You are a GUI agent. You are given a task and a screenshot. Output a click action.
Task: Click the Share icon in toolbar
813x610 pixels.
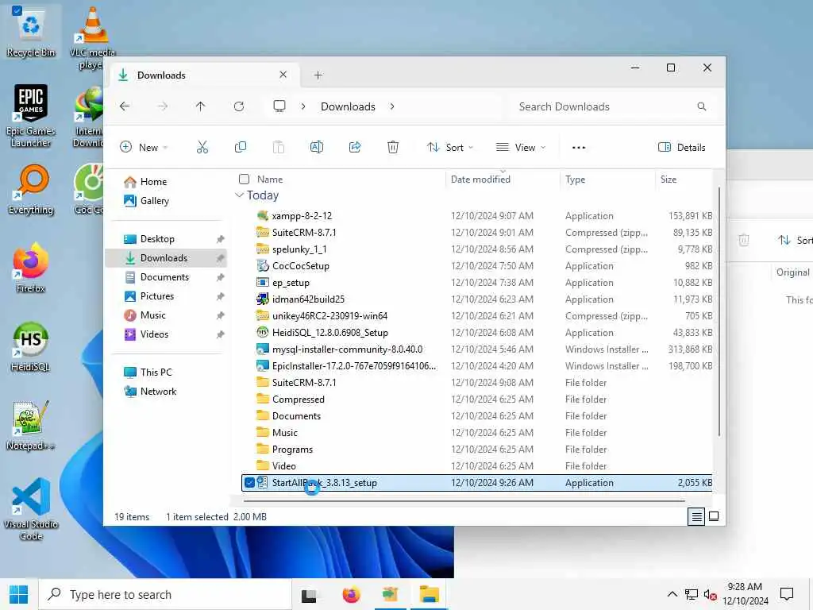click(x=355, y=147)
